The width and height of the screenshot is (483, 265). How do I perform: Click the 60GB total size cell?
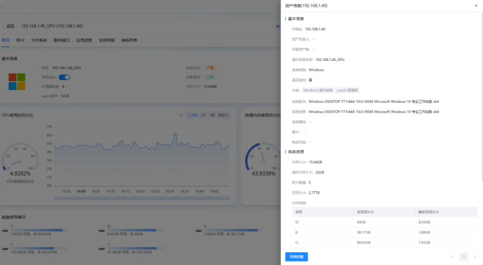[362, 222]
